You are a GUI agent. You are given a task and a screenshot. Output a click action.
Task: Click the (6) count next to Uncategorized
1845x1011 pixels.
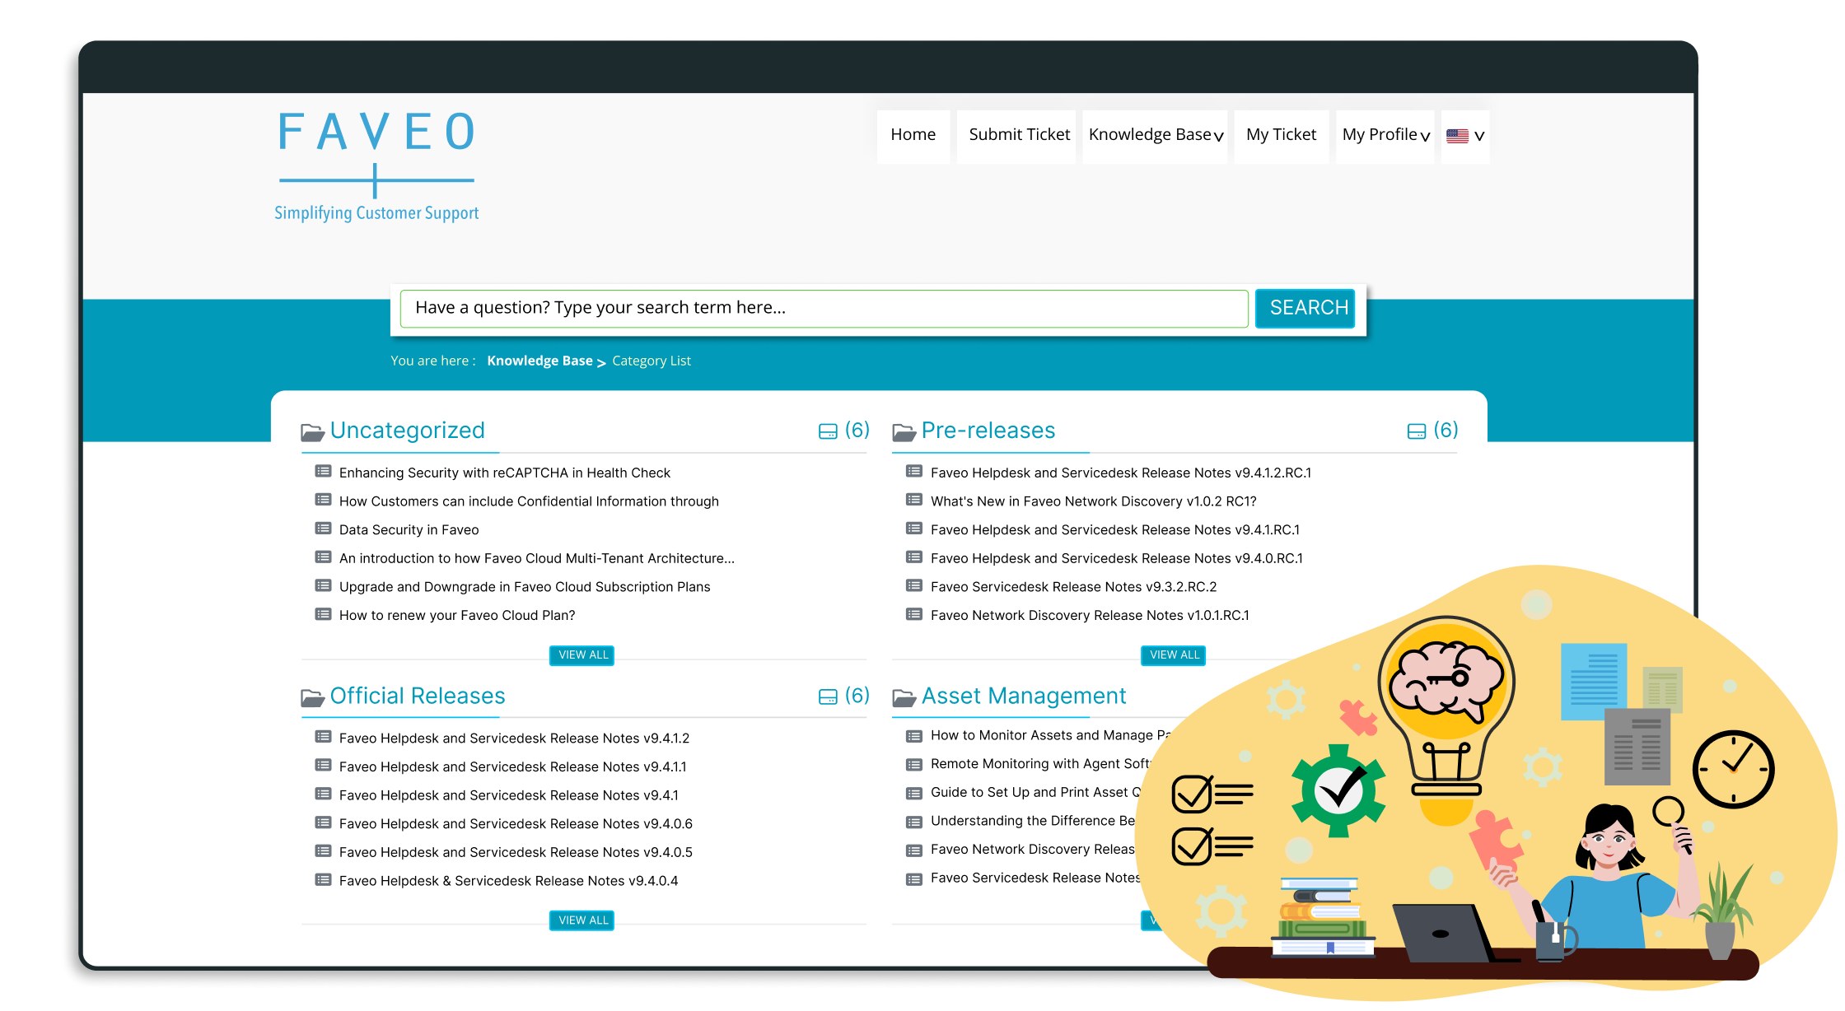(857, 430)
